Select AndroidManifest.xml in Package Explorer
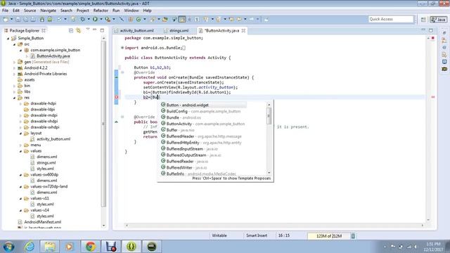 pos(42,222)
